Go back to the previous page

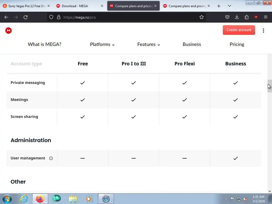coord(6,17)
